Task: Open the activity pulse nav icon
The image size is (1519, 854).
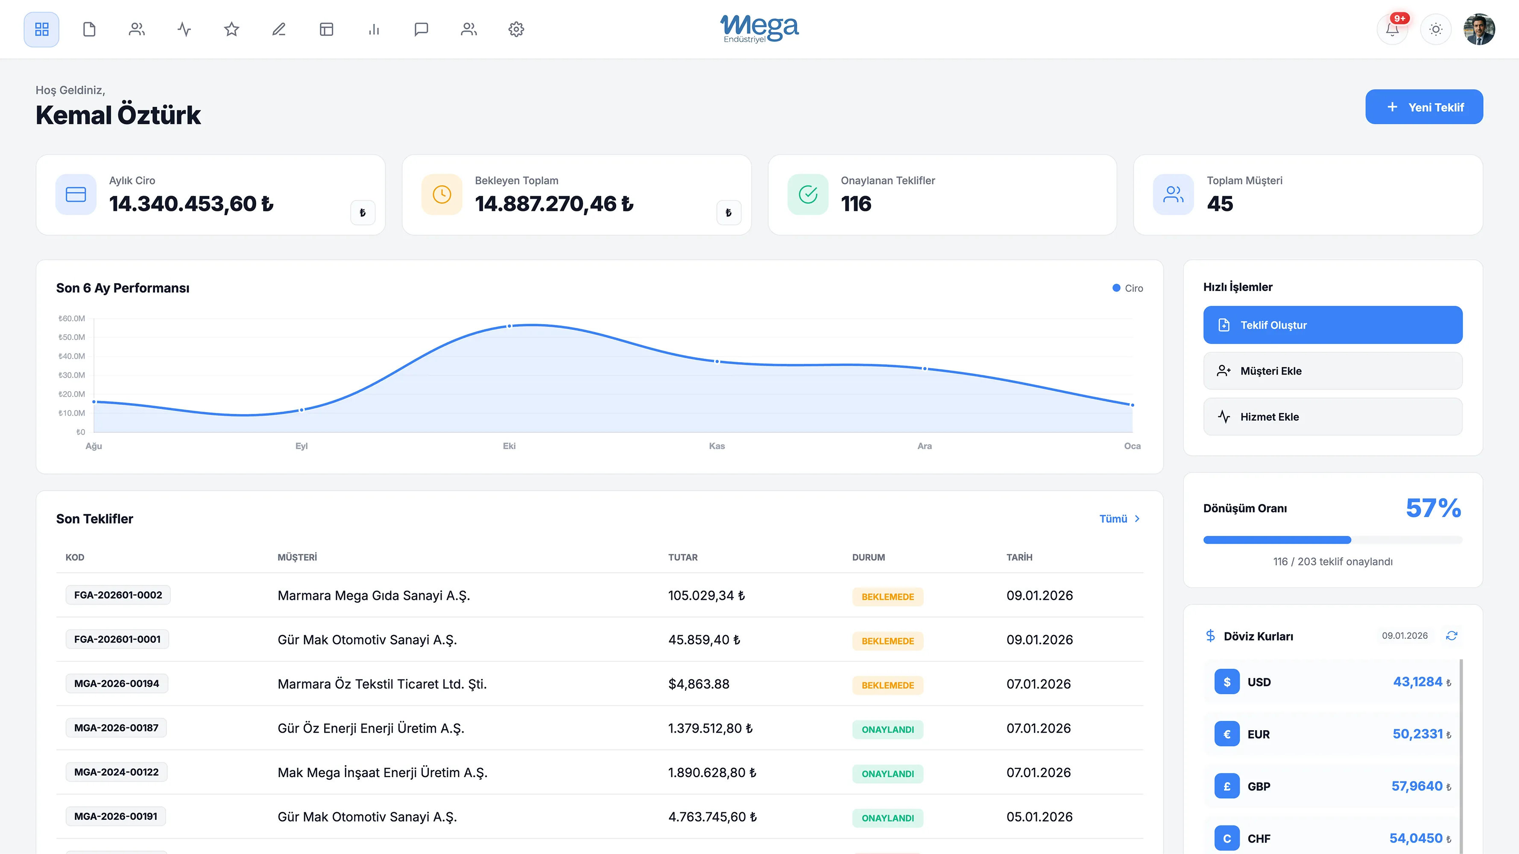Action: (x=184, y=29)
